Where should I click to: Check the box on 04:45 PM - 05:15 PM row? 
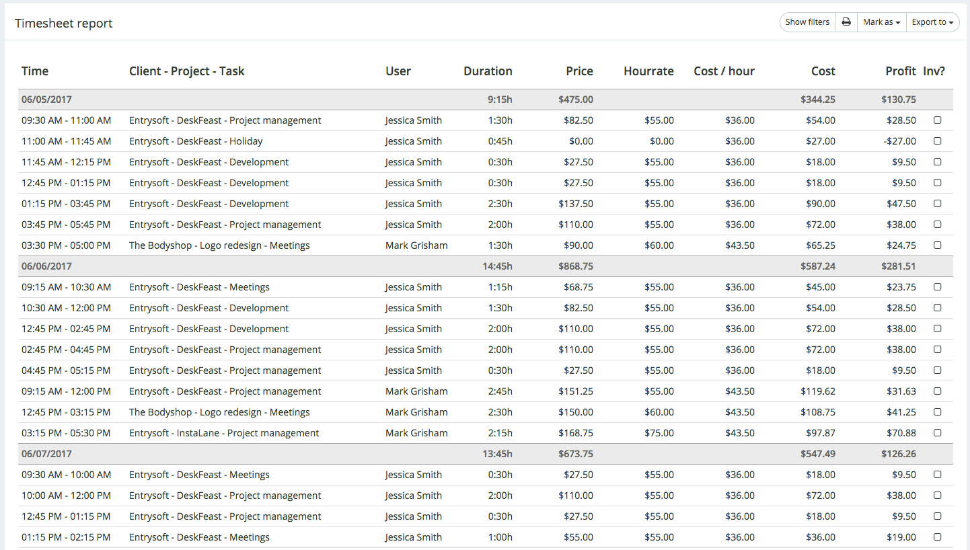[x=938, y=370]
